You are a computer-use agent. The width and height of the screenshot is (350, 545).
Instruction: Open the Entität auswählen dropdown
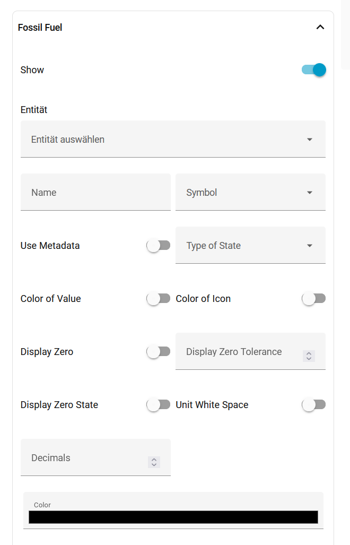(164, 139)
